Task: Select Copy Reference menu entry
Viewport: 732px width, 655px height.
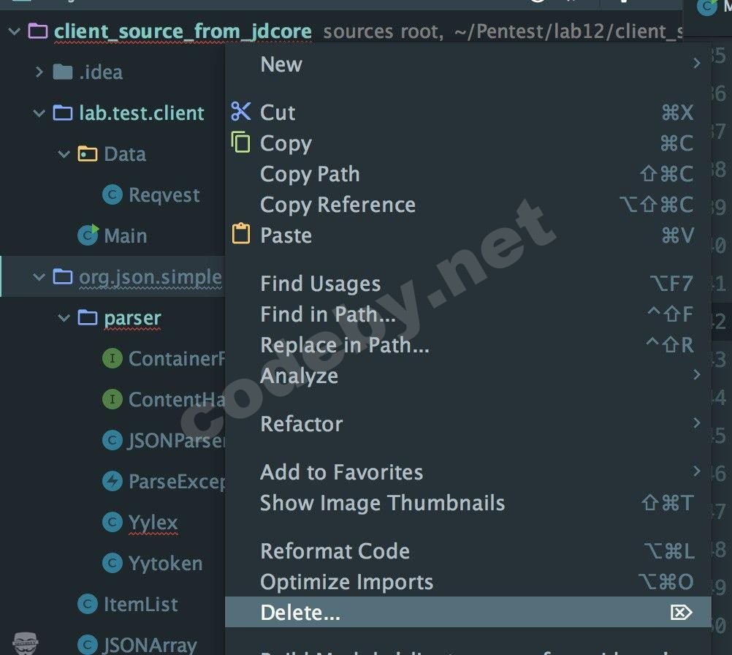Action: point(468,205)
